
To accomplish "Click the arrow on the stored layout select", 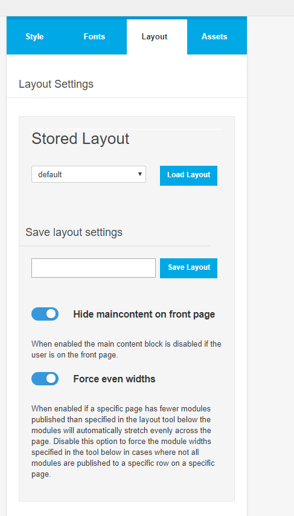I will pos(140,174).
